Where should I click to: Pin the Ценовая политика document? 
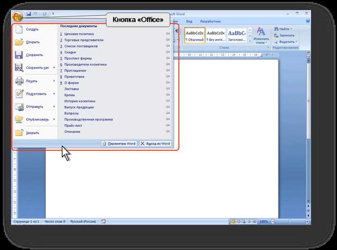(168, 34)
